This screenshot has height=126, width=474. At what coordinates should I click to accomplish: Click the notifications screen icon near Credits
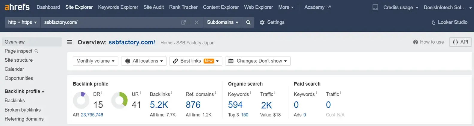click(x=375, y=7)
